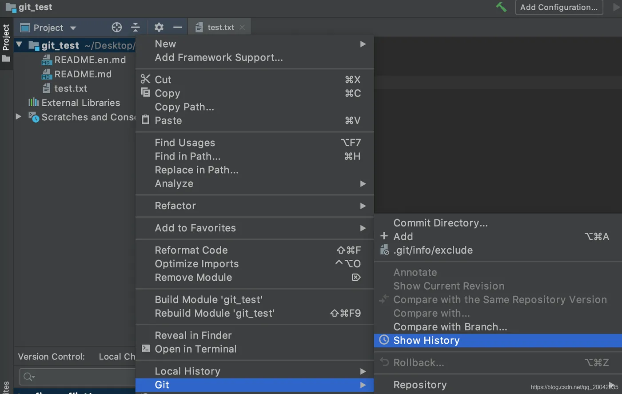This screenshot has width=622, height=394.
Task: Click Commit Directory... in Git submenu
Action: click(x=440, y=223)
